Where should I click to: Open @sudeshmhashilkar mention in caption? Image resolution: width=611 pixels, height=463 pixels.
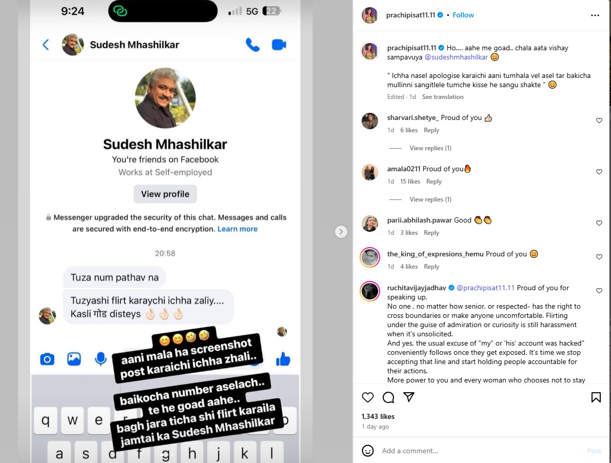456,57
